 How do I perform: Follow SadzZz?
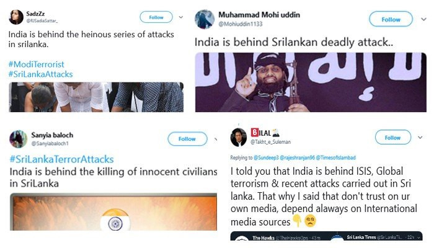pyautogui.click(x=156, y=17)
